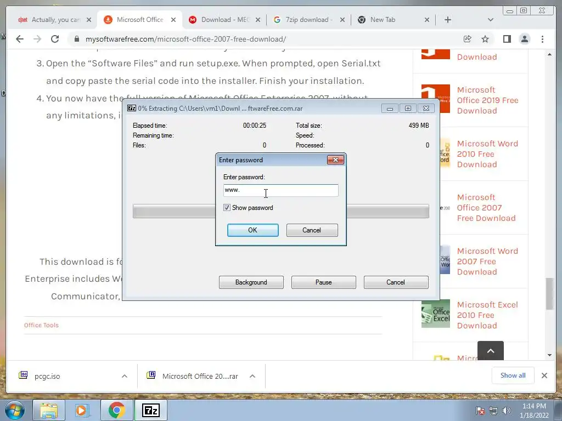The height and width of the screenshot is (421, 562).
Task: Close the 7zip download tab
Action: click(342, 20)
